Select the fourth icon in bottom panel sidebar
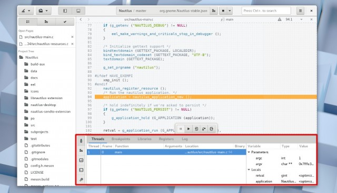The image size is (337, 193). 81,170
